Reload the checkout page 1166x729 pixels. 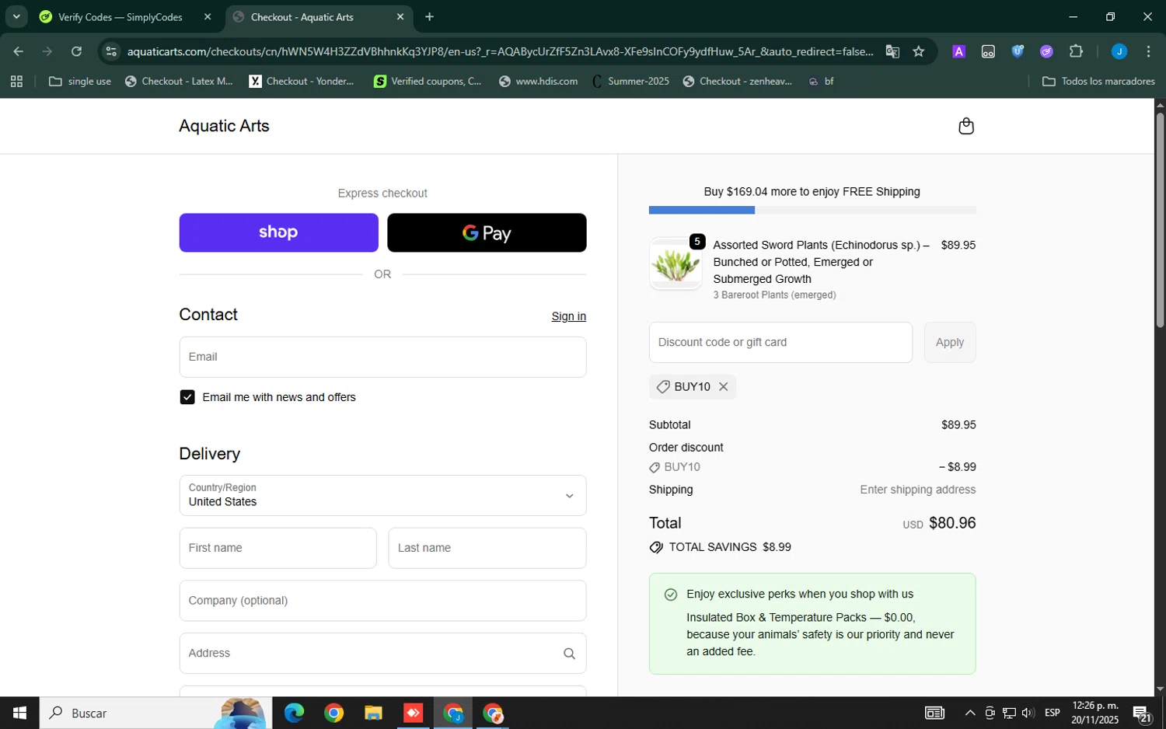click(76, 51)
